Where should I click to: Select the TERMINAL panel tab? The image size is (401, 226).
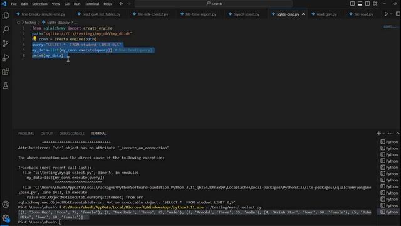pos(98,134)
